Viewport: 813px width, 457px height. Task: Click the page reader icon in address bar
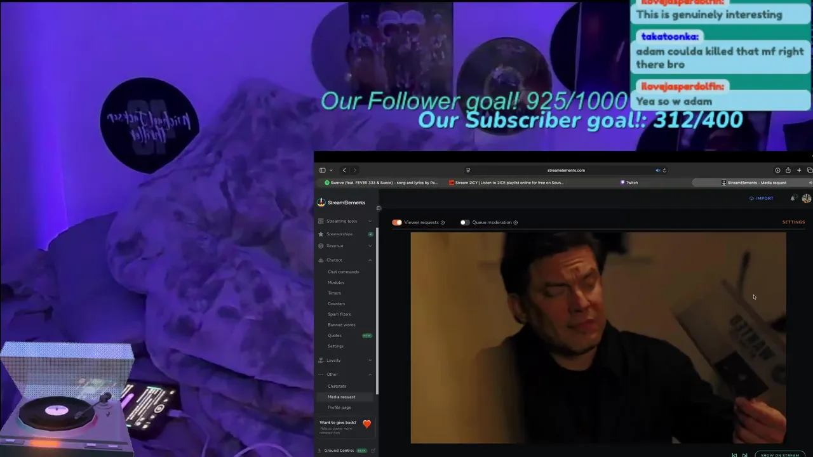468,170
